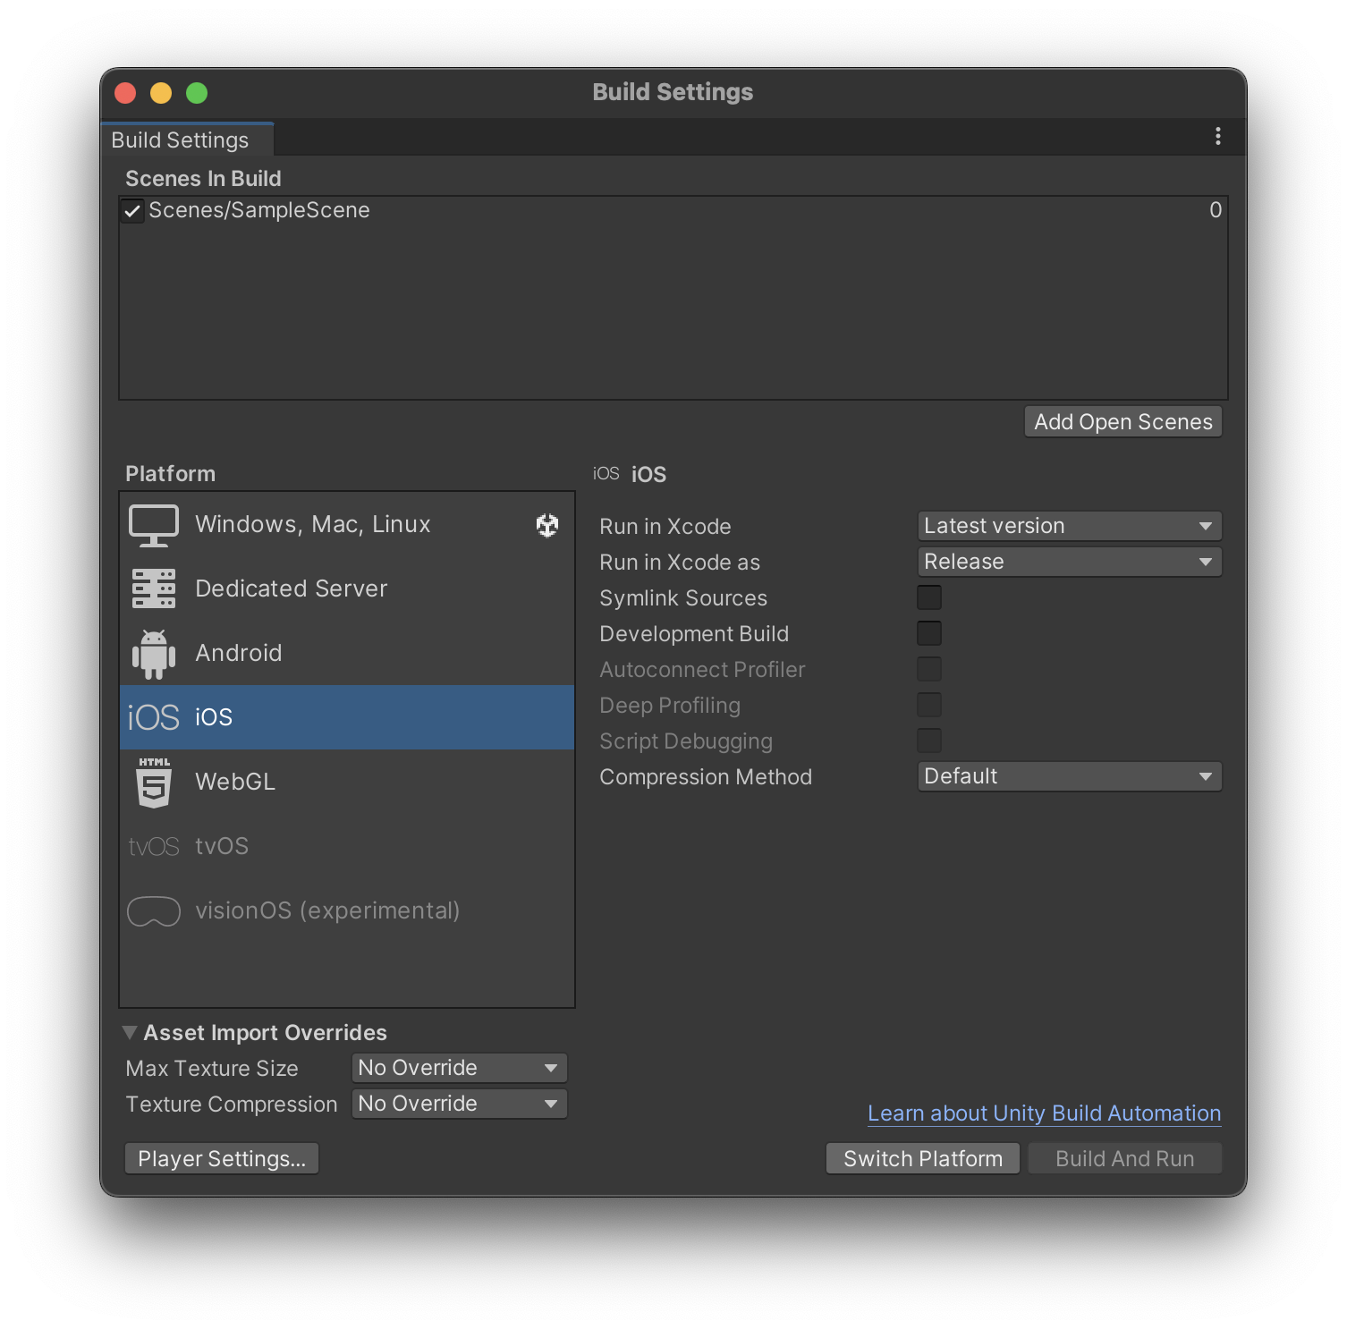Screen dimensions: 1347x1329
Task: Click the Scenes In Build heading
Action: 203,179
